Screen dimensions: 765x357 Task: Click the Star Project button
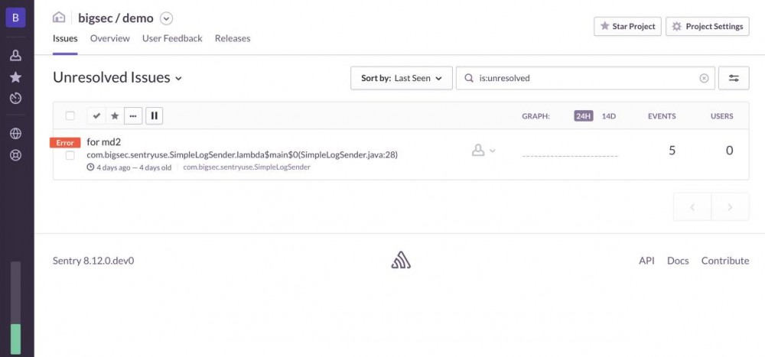click(x=627, y=26)
